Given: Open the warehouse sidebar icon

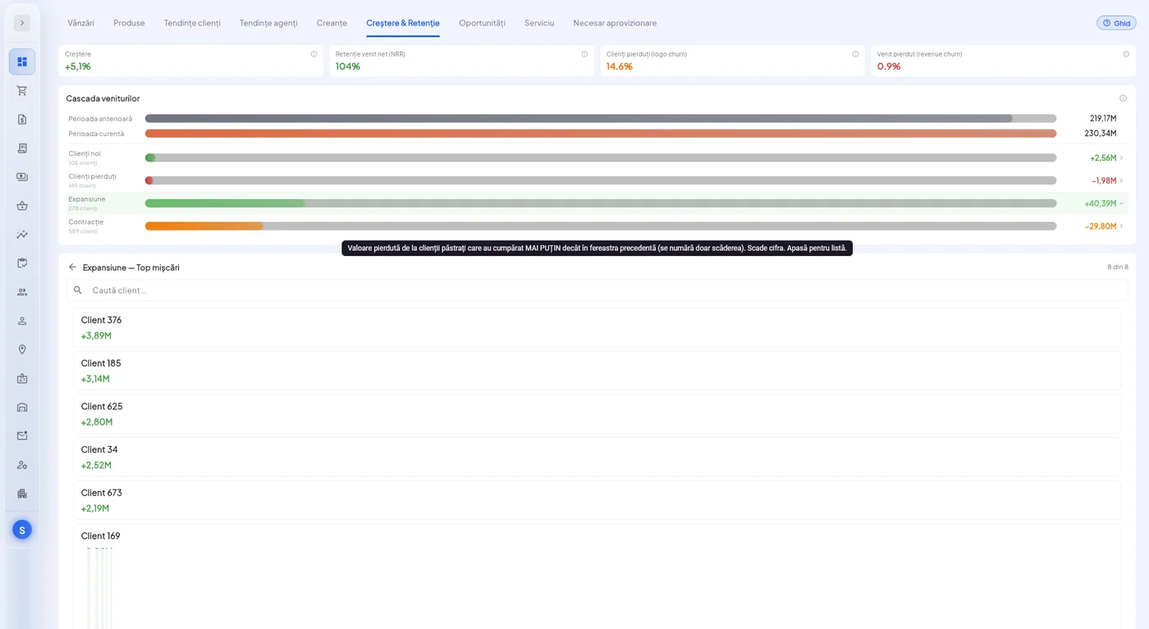Looking at the screenshot, I should click(x=22, y=407).
